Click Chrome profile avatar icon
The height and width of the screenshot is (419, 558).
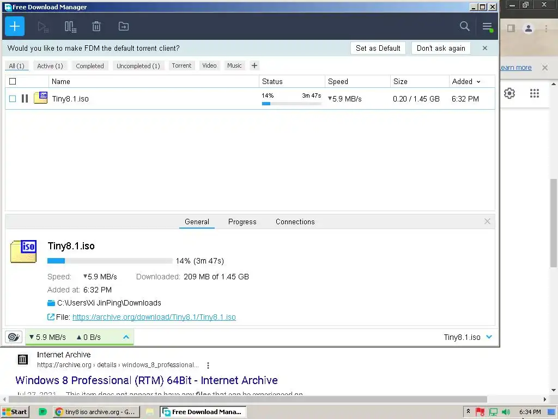pos(529,28)
